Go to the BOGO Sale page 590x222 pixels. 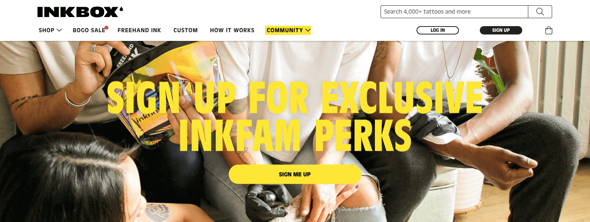coord(89,30)
